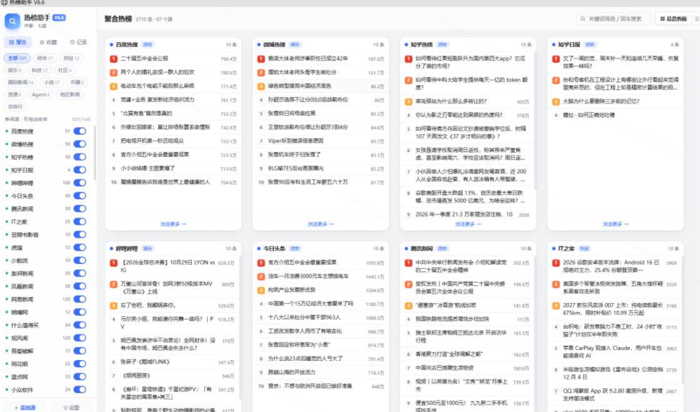Image resolution: width=700 pixels, height=412 pixels.
Task: Click 浏览更多 in the 百度热搜 card
Action: point(173,224)
